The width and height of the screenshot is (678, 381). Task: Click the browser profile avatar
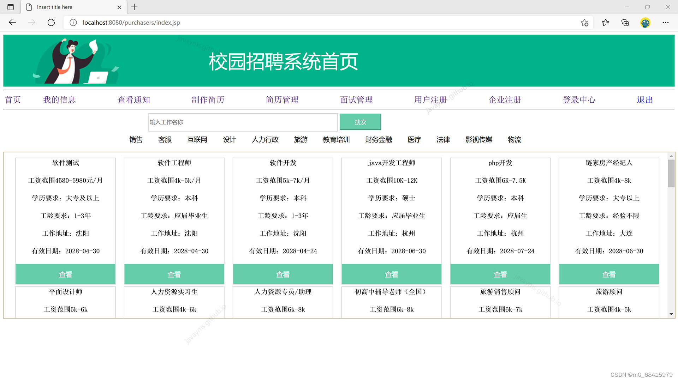point(645,22)
